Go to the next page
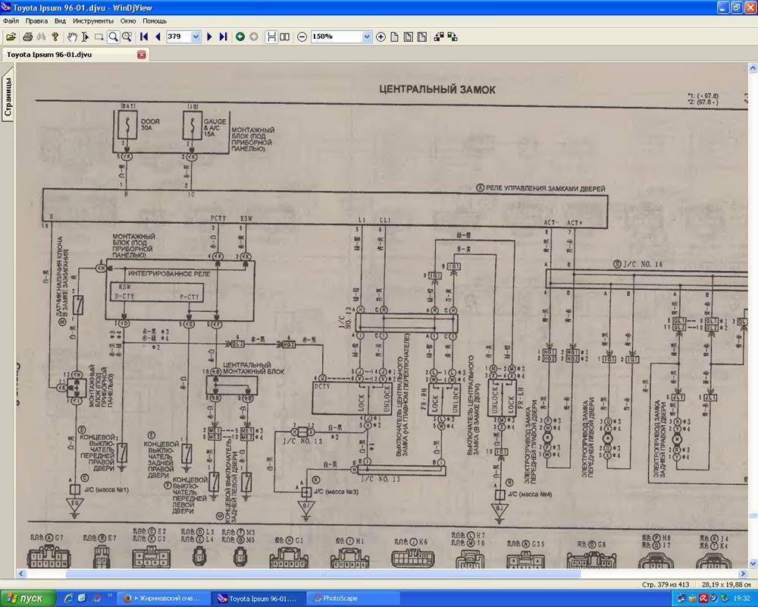The width and height of the screenshot is (758, 607). [x=210, y=36]
